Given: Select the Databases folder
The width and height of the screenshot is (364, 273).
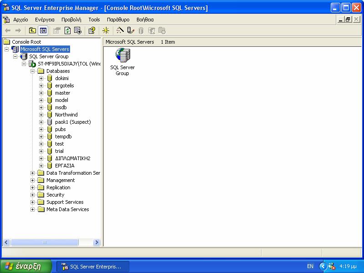Looking at the screenshot, I should (x=58, y=71).
